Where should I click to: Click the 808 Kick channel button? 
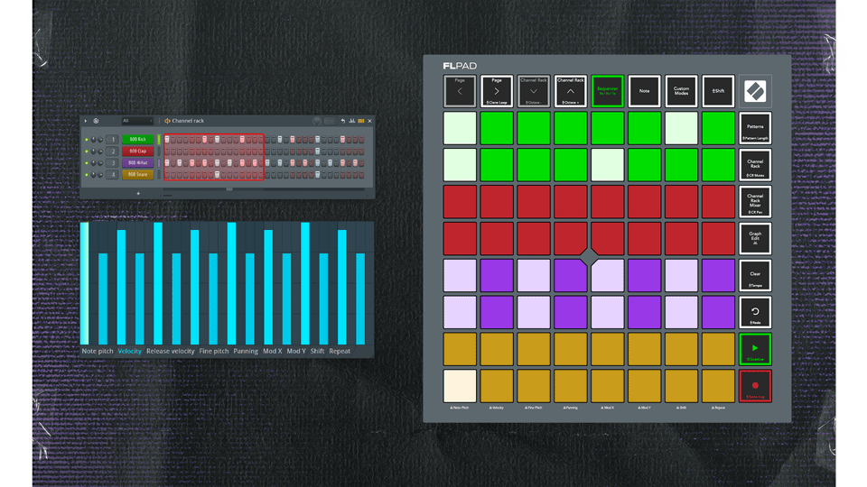(137, 139)
